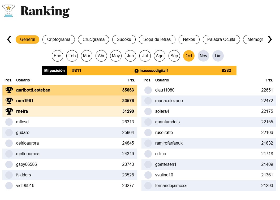Filter ranking by Jul
The width and height of the screenshot is (280, 200).
tap(145, 56)
